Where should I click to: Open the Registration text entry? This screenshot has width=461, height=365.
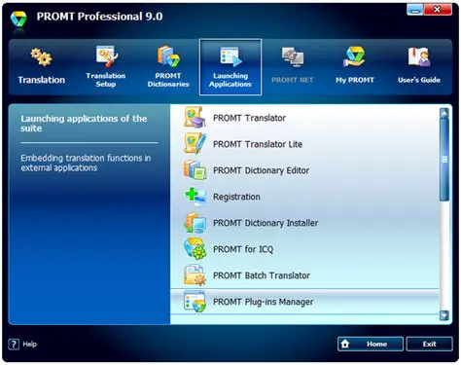pos(236,197)
